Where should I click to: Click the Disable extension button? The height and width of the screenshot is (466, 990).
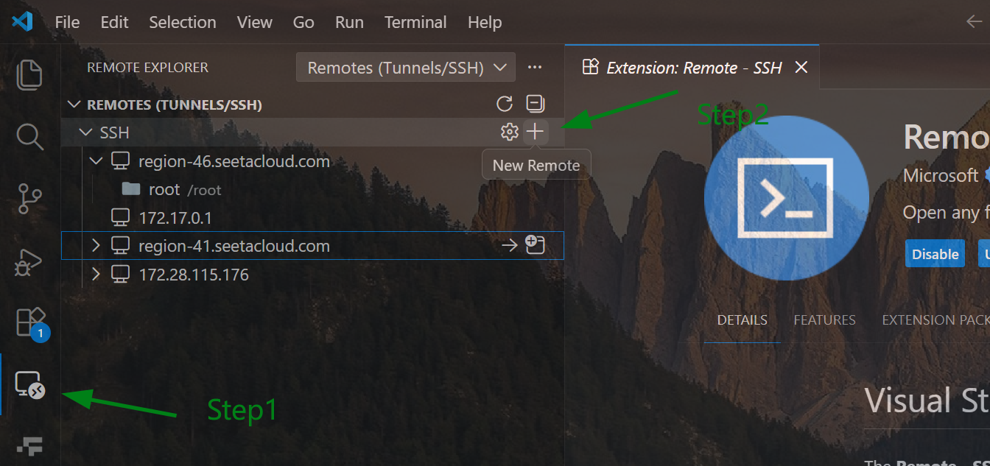click(x=935, y=254)
